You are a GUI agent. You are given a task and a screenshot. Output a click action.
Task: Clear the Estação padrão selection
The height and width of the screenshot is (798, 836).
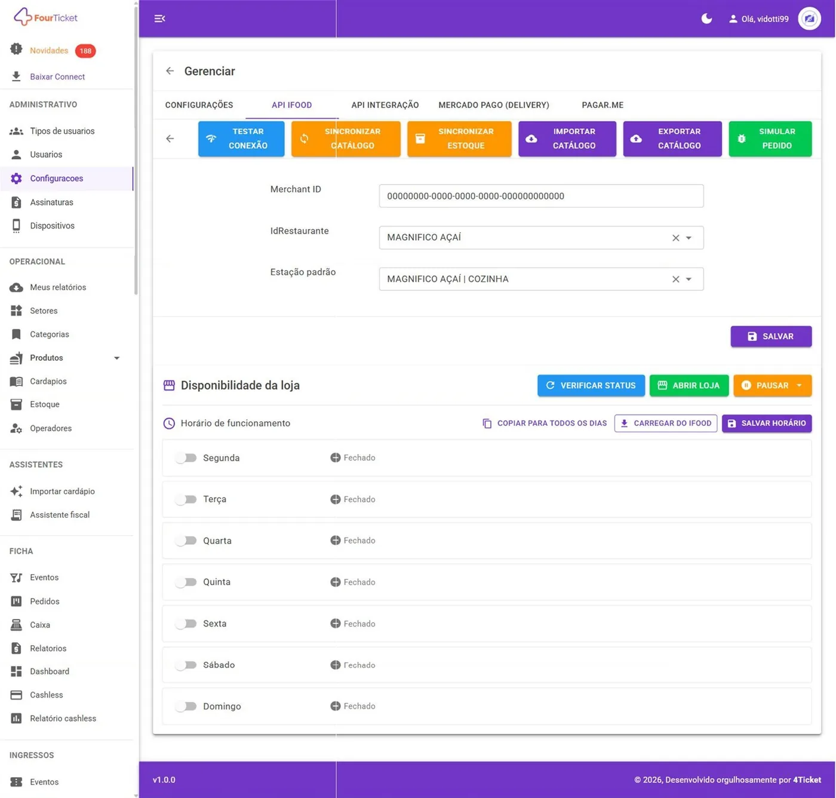point(675,279)
